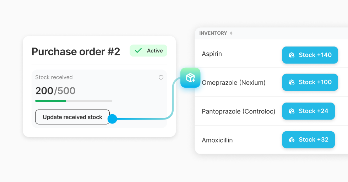Add Stock +32 to Amoxicillin
Viewport: 348px width, 182px height.
coord(308,140)
